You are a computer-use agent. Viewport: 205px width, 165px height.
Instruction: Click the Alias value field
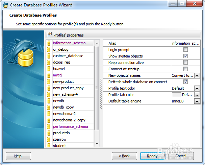pos(185,43)
